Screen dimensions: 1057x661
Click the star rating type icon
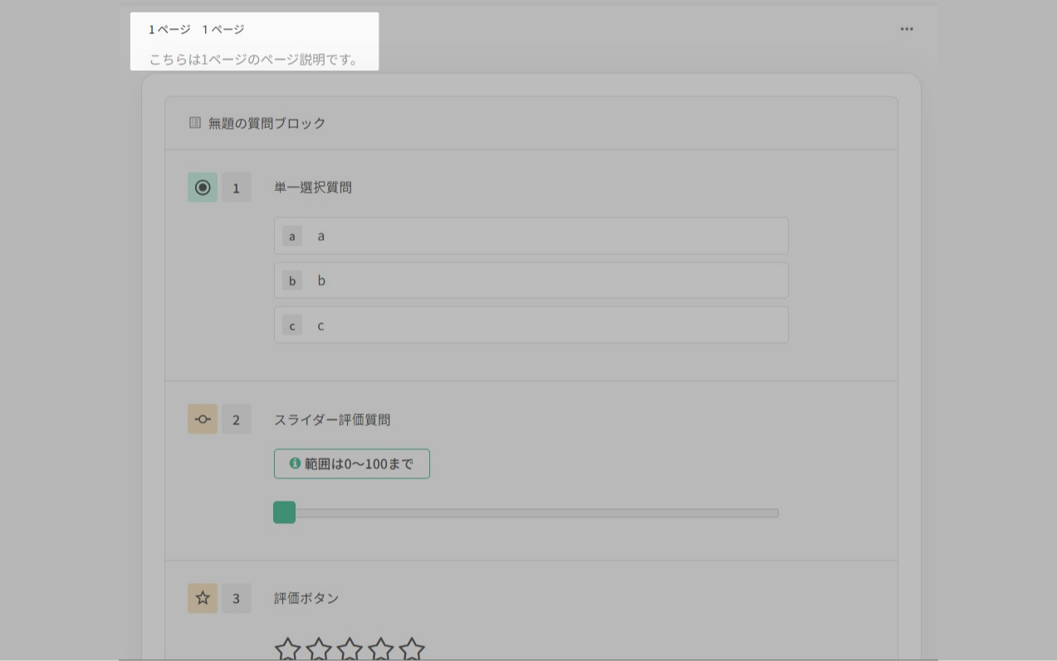(x=203, y=598)
